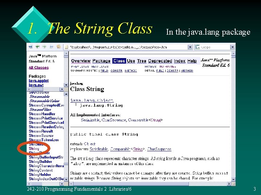Click the green forward arrow icon
Screen dimensions: 261x195
tap(44, 47)
